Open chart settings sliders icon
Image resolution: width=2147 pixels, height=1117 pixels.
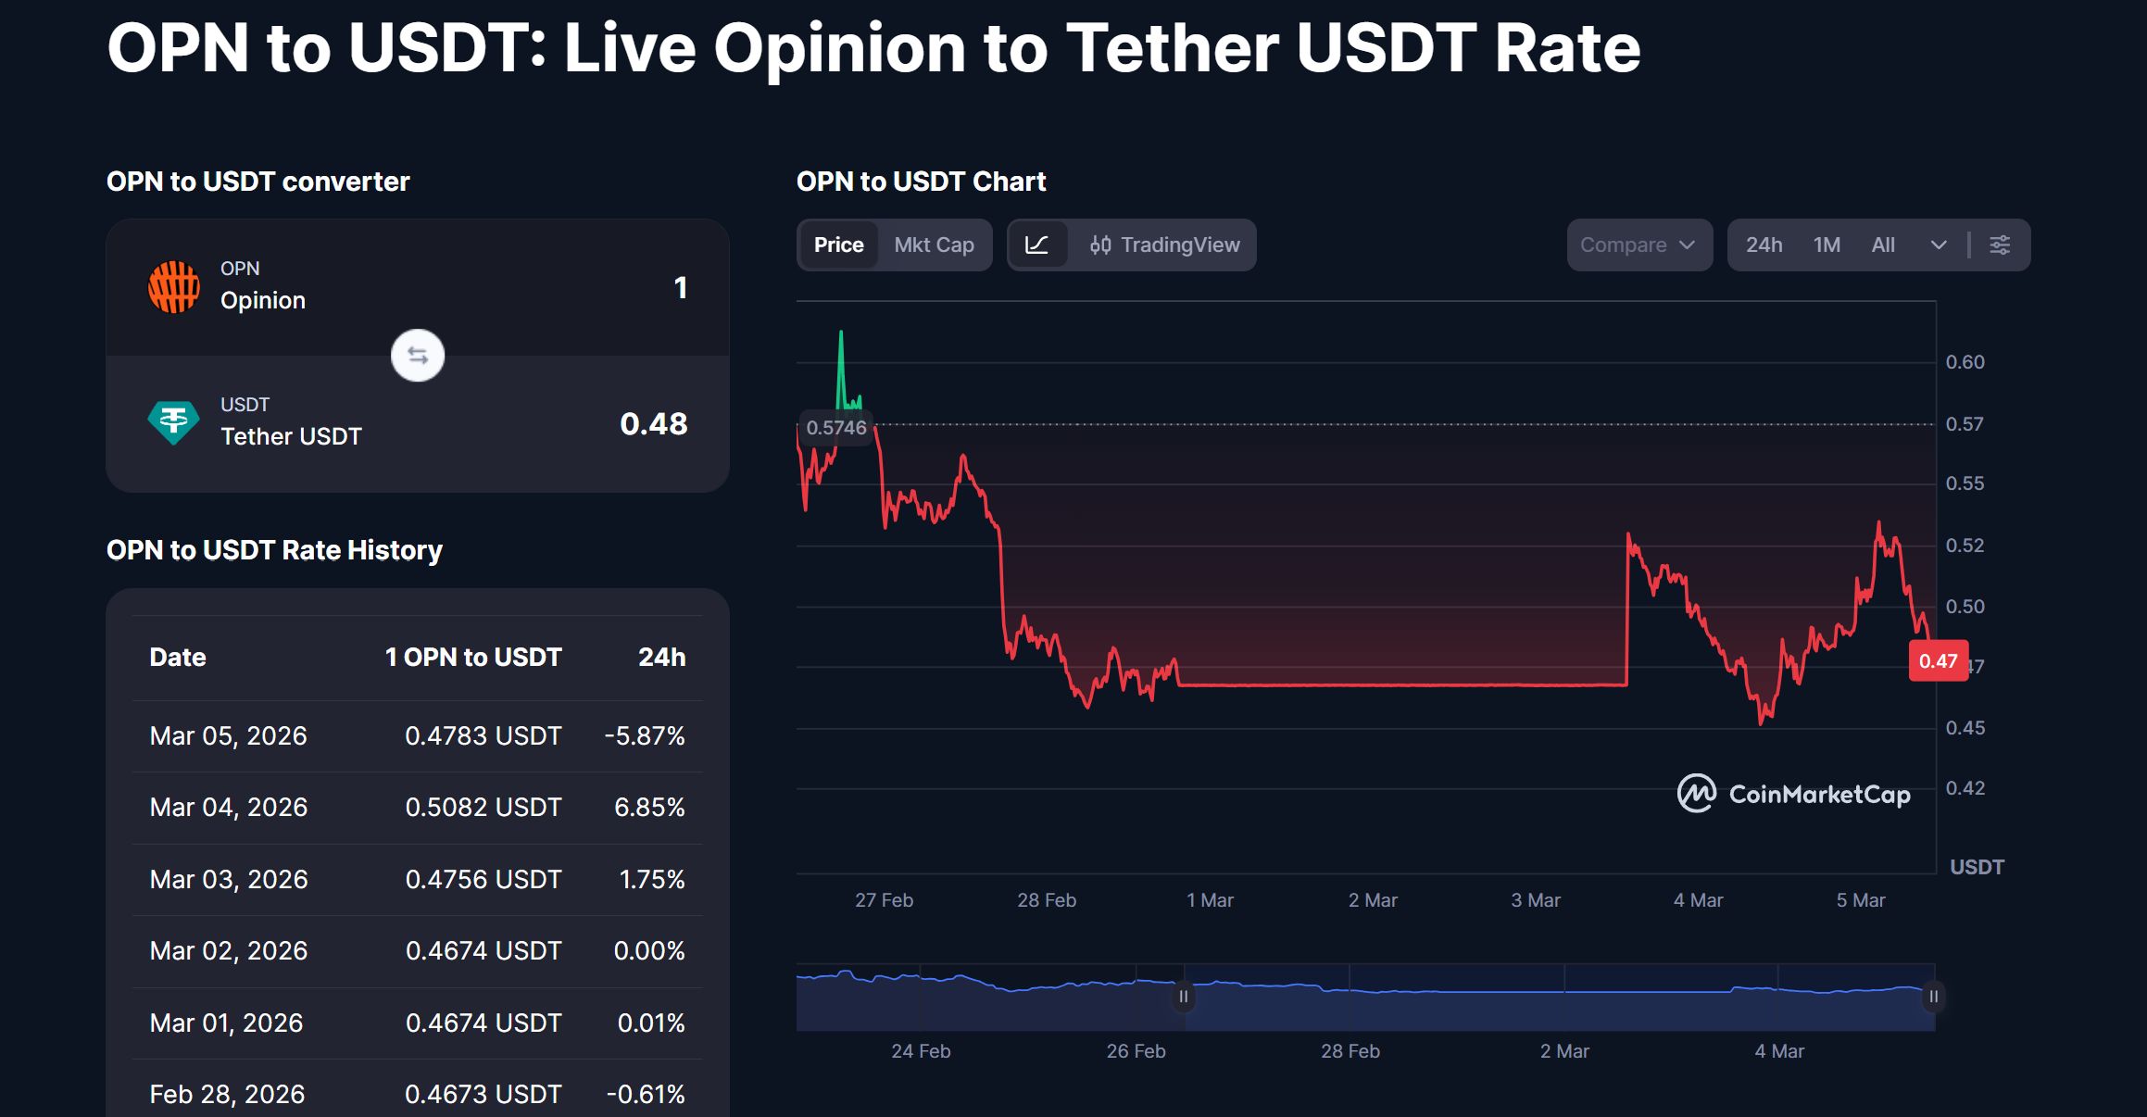coord(2000,245)
